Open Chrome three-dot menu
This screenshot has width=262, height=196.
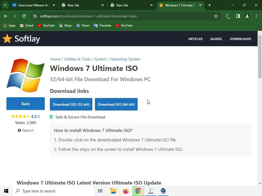coord(256,16)
